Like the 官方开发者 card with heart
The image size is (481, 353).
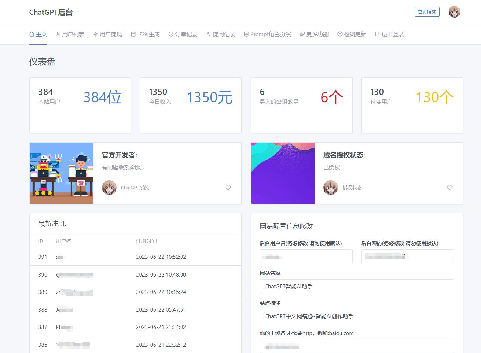[x=228, y=188]
